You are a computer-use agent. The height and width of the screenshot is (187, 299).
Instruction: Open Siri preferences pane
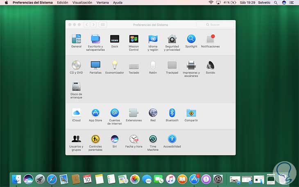coord(115,139)
